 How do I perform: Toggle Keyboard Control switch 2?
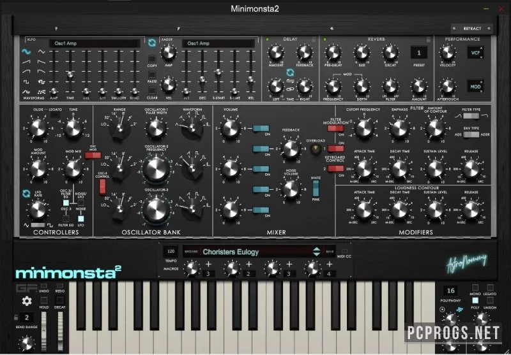pyautogui.click(x=336, y=169)
